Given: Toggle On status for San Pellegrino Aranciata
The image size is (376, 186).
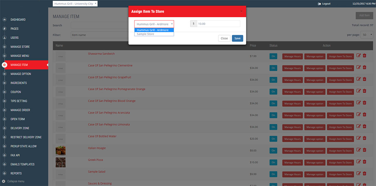Looking at the screenshot, I should (x=273, y=115).
